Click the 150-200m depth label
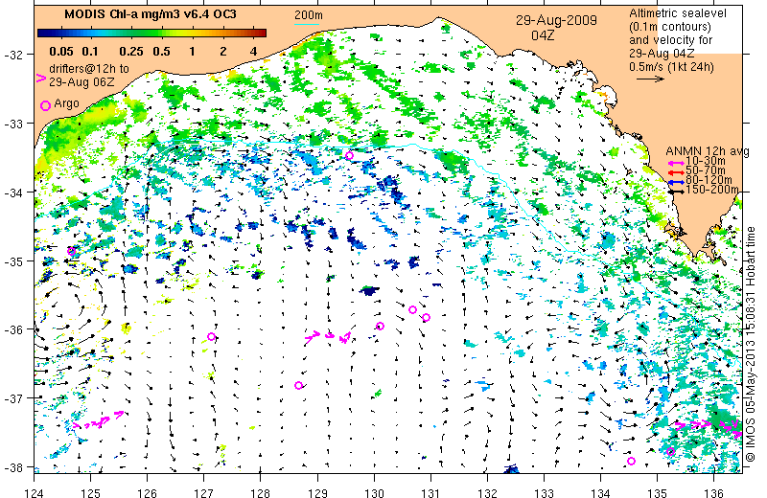Screen dimensions: 767x498 point(712,190)
